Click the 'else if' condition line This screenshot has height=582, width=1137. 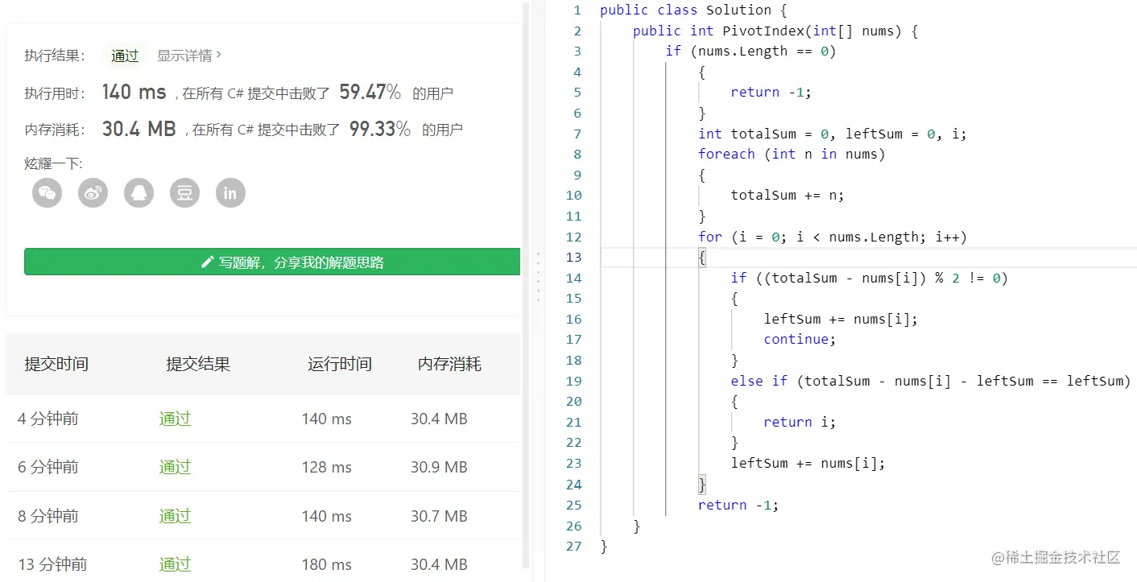point(931,381)
